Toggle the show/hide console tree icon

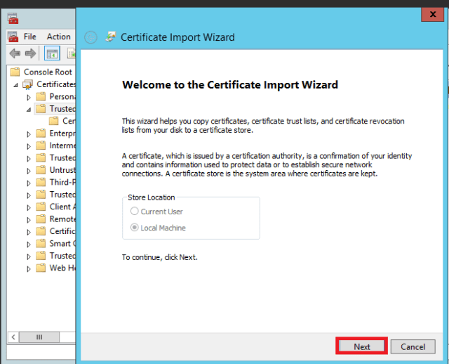[x=52, y=53]
